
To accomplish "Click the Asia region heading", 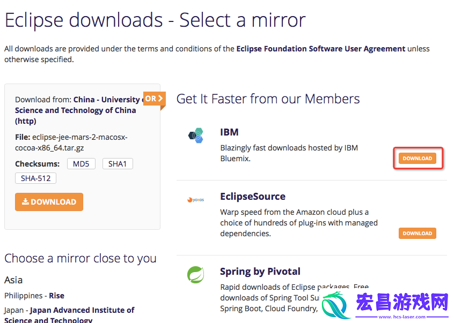I will click(x=13, y=280).
